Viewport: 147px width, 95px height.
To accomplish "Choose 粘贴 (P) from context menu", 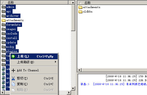I will (x=34, y=90).
